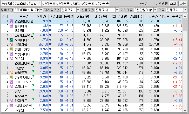Open the 거래대금 dropdown
The image size is (189, 114).
(155, 10)
